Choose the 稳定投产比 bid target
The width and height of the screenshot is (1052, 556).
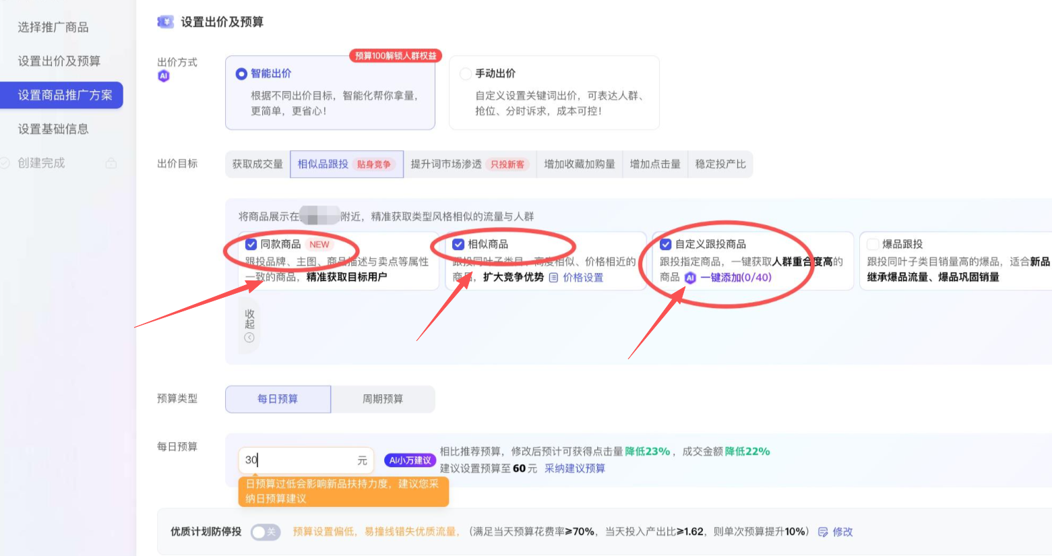coord(720,164)
